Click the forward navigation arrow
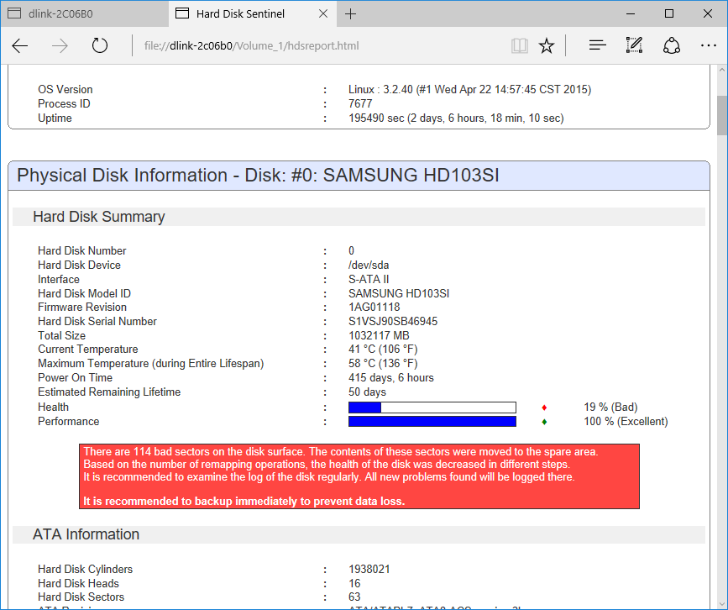728x610 pixels. coord(60,45)
